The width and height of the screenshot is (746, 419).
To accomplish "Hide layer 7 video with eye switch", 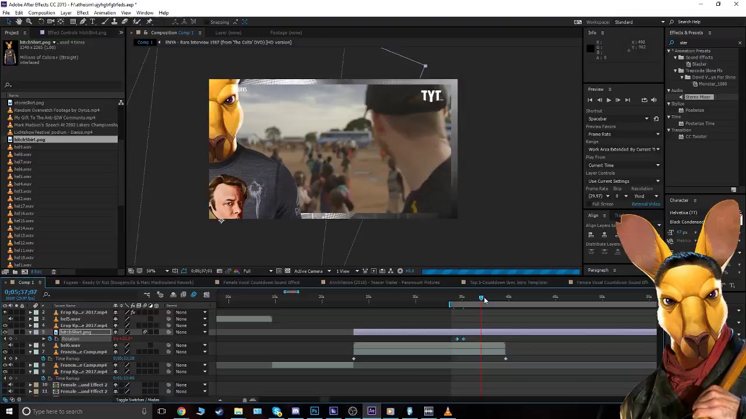I will click(x=5, y=352).
